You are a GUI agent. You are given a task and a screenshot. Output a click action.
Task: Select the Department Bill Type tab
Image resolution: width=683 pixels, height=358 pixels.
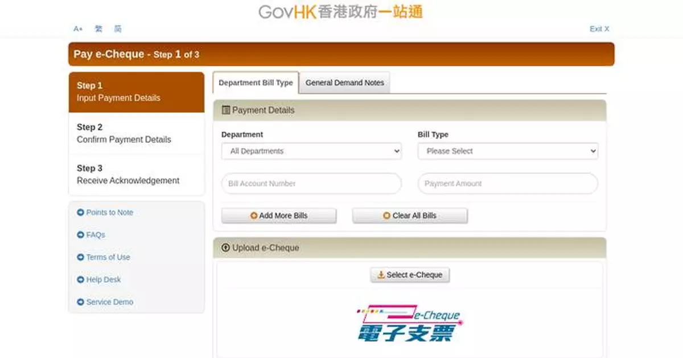[x=256, y=82]
